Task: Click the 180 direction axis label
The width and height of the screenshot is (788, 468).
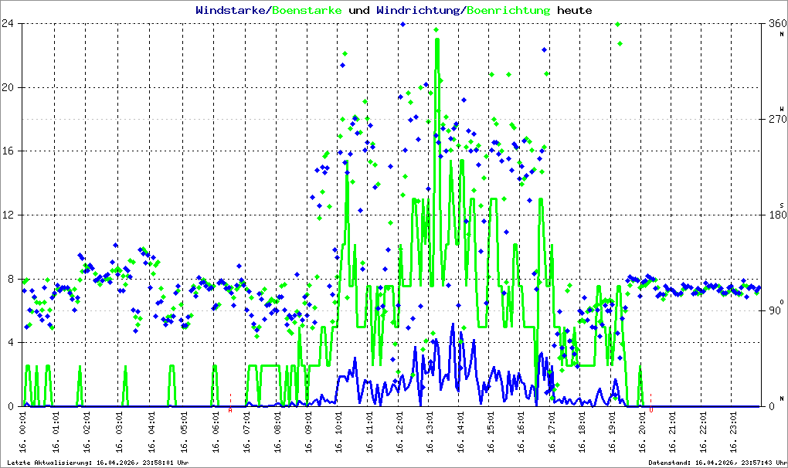Action: pos(777,215)
